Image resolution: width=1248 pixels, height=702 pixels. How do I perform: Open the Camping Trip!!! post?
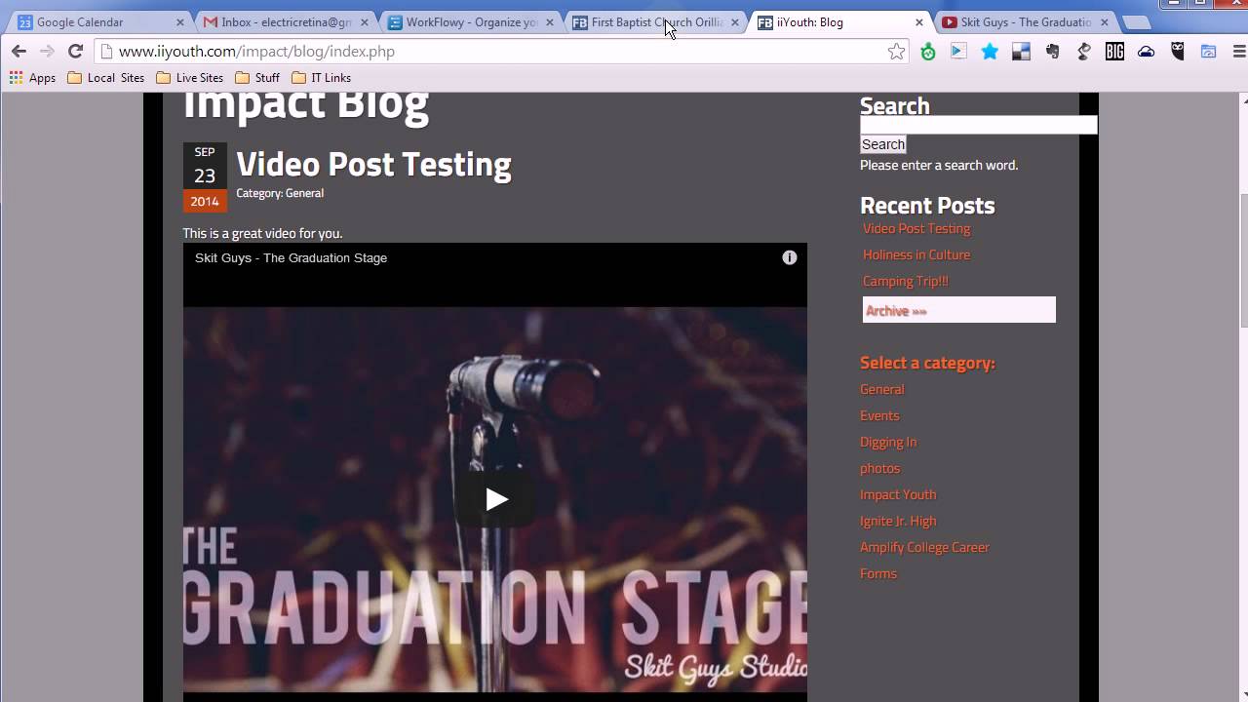[x=906, y=281]
